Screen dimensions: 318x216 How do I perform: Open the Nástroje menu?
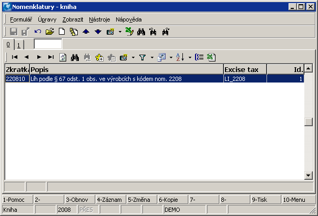point(99,19)
